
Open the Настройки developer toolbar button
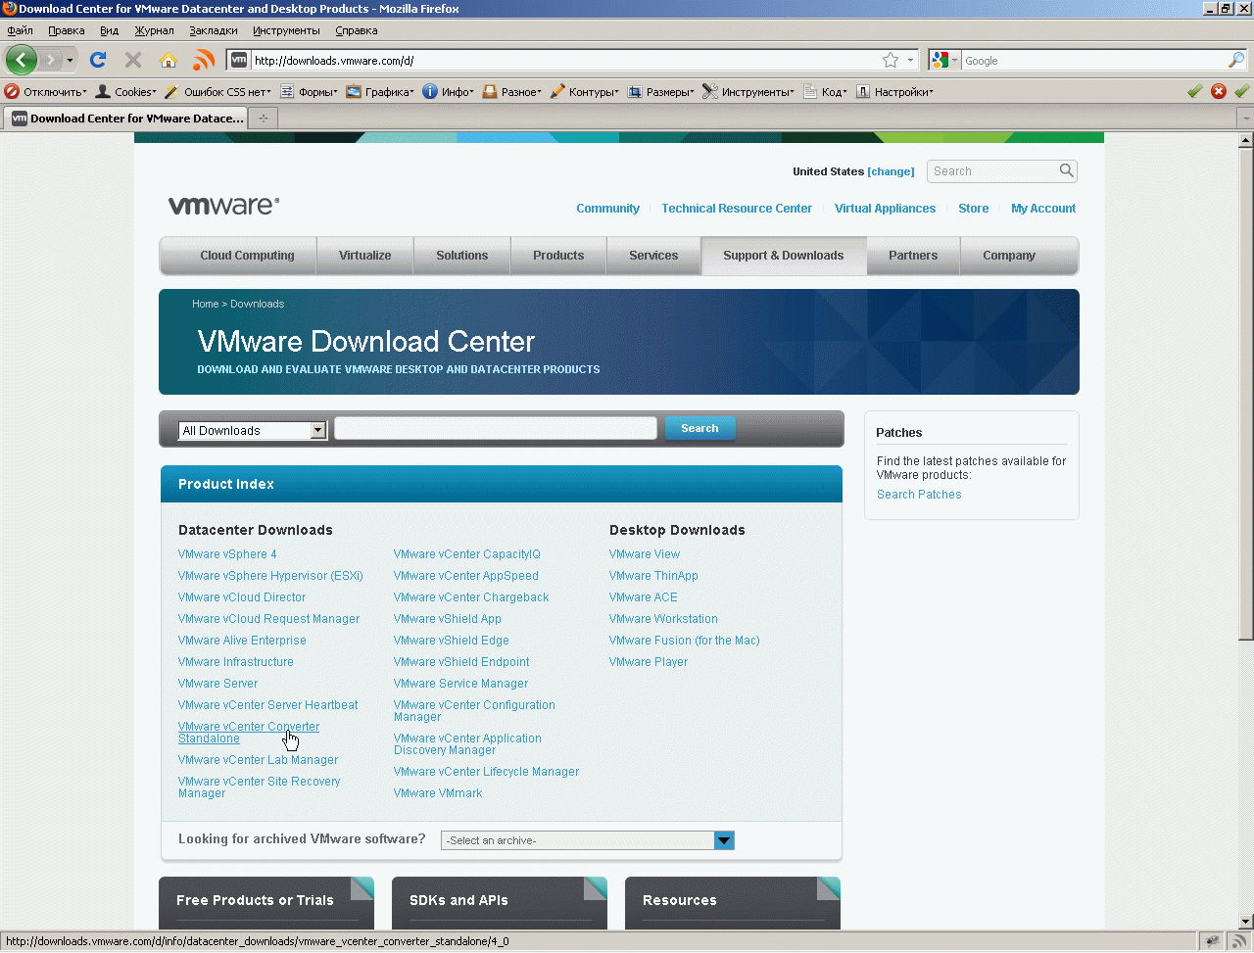tap(894, 92)
